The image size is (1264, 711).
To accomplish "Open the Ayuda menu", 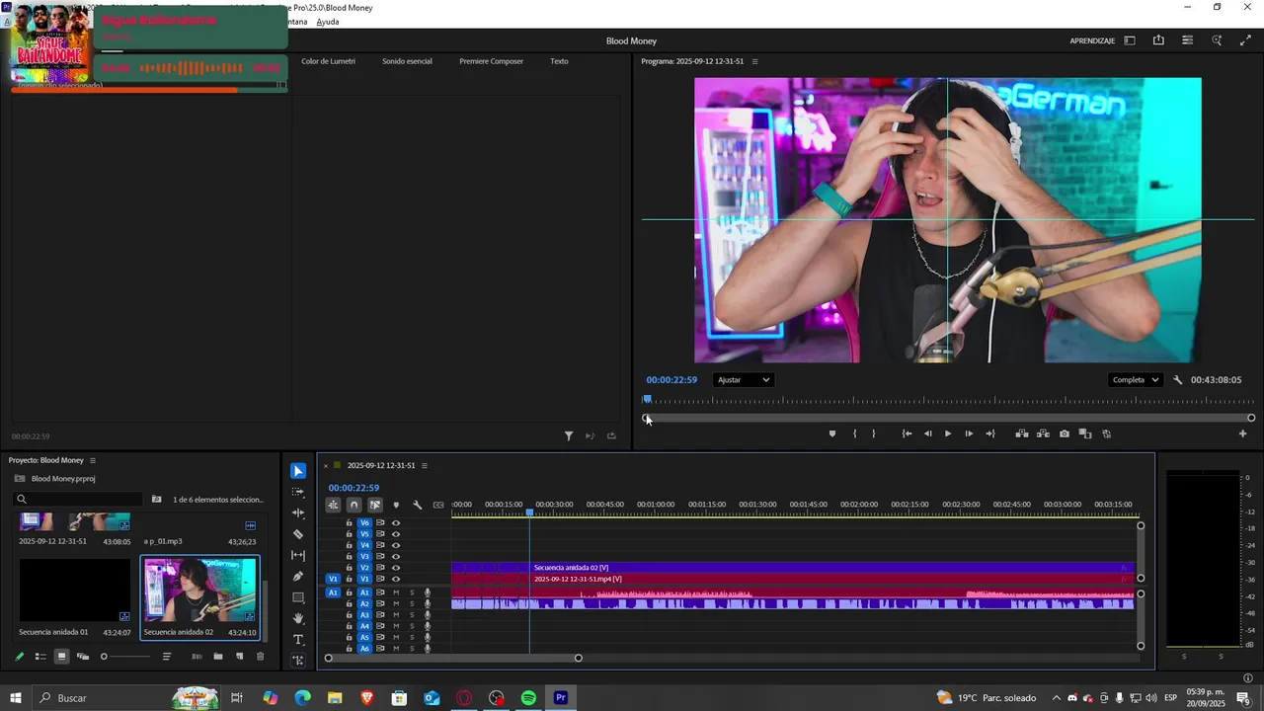I will tap(328, 22).
